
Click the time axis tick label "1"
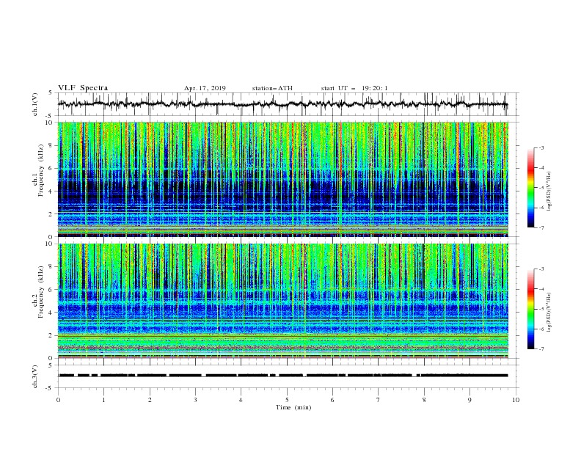pos(103,400)
